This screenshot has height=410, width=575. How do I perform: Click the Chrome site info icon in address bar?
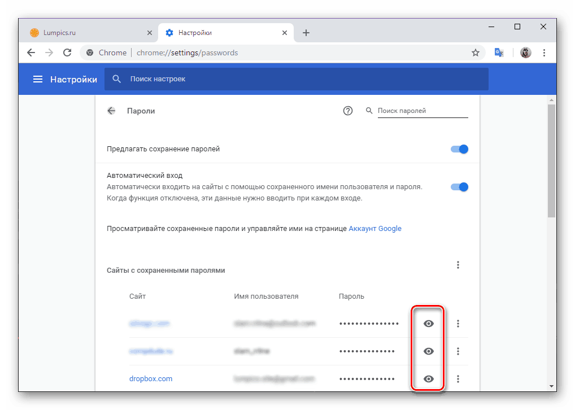pyautogui.click(x=90, y=53)
